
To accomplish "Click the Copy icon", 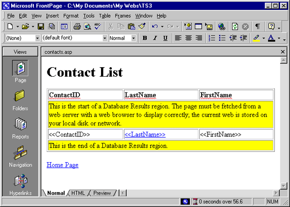I will point(121,27).
